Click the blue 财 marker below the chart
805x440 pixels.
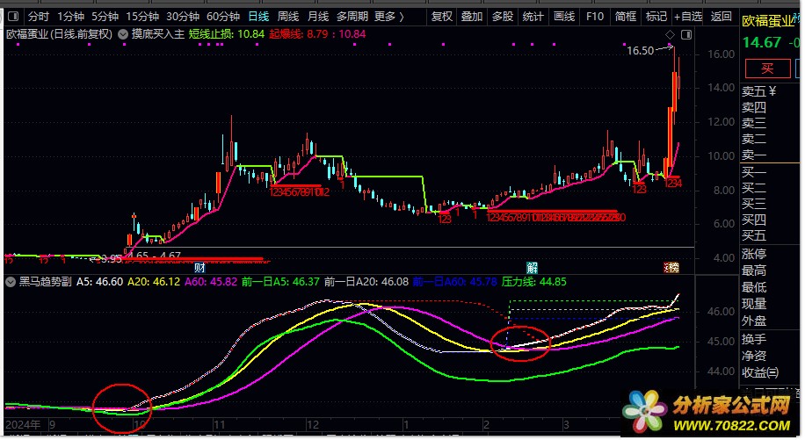pyautogui.click(x=199, y=267)
